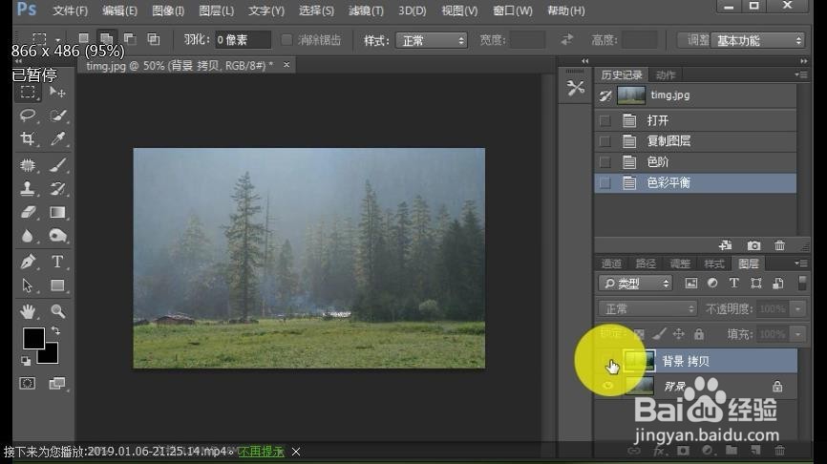Select the Crop tool

[x=28, y=138]
